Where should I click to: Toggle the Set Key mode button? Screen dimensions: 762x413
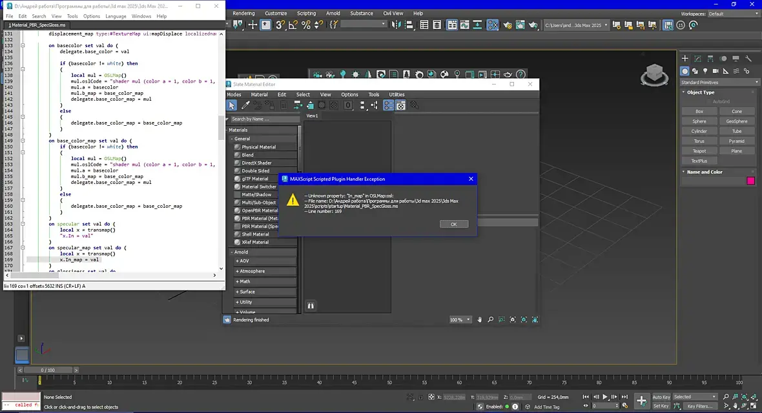click(x=661, y=406)
